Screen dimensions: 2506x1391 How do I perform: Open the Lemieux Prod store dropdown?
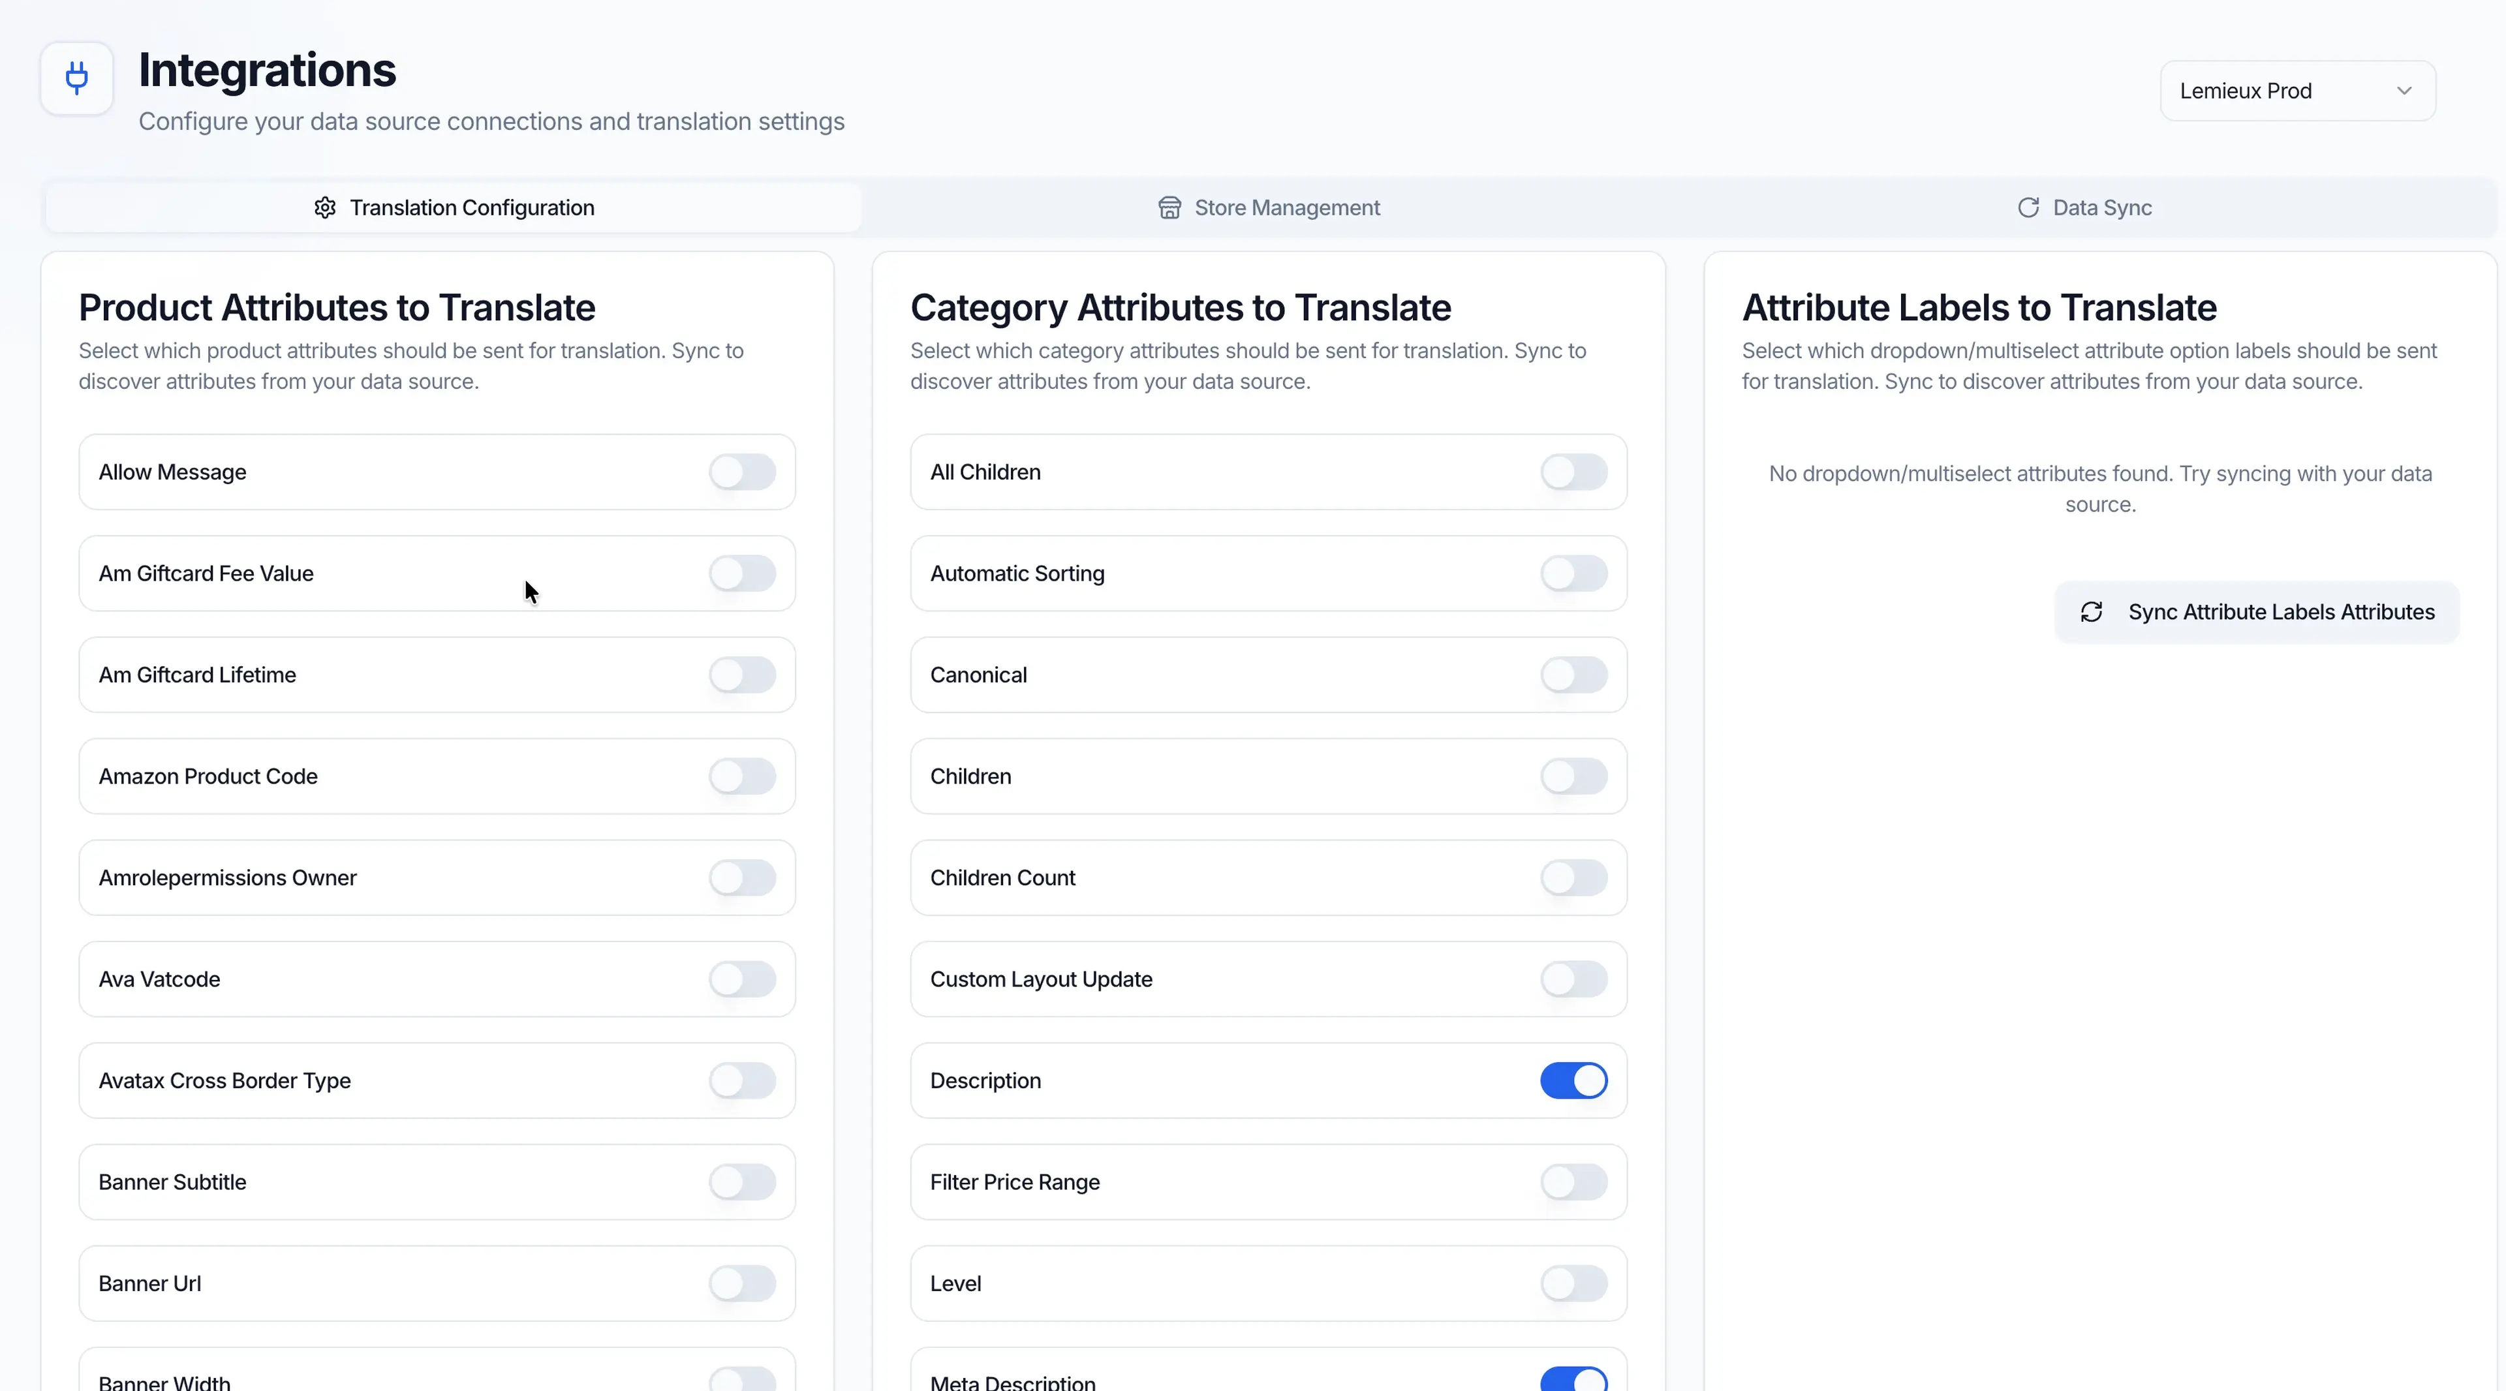(2298, 91)
